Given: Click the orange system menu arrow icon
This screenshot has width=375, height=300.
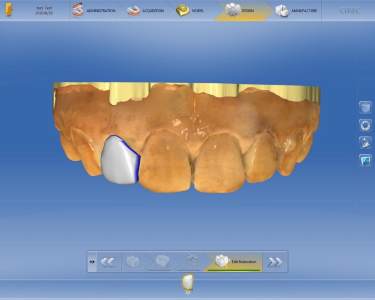Looking at the screenshot, I should click(x=8, y=10).
